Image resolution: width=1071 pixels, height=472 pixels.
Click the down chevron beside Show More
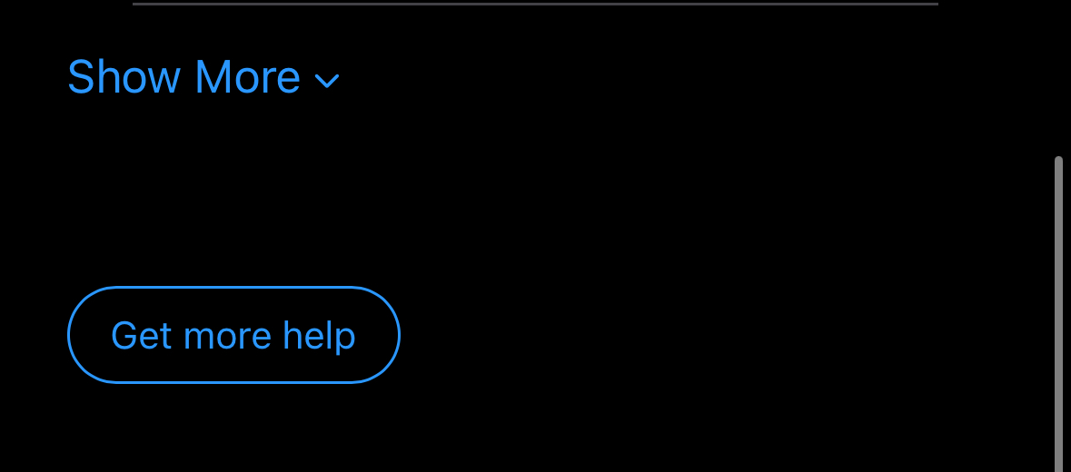coord(327,82)
